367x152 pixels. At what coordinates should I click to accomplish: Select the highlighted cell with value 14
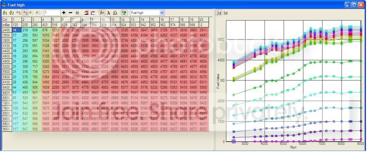point(16,31)
